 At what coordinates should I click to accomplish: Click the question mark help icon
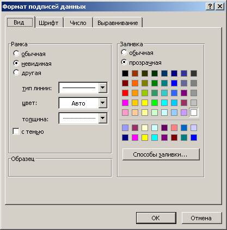[x=210, y=7]
